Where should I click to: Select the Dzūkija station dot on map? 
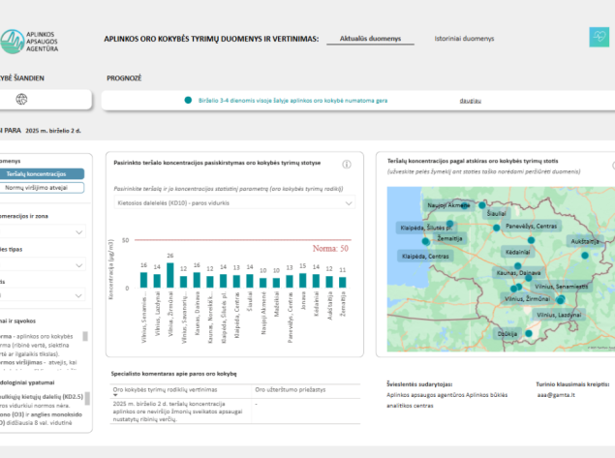pyautogui.click(x=529, y=333)
